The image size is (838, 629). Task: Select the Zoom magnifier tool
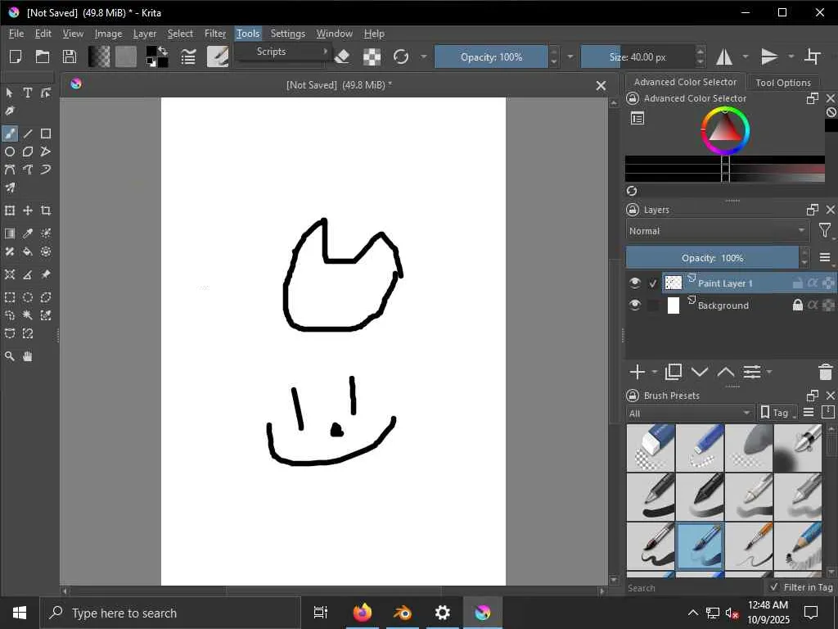[10, 356]
